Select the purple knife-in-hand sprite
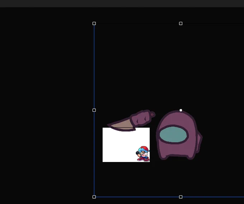Screen dimensions: 244x204 pyautogui.click(x=131, y=121)
